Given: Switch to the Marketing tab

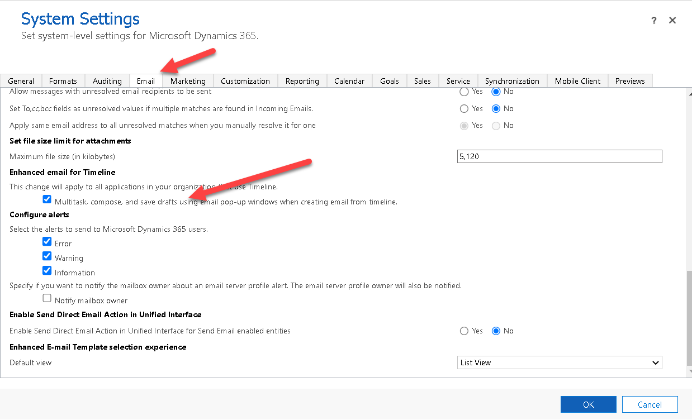Looking at the screenshot, I should click(x=188, y=80).
